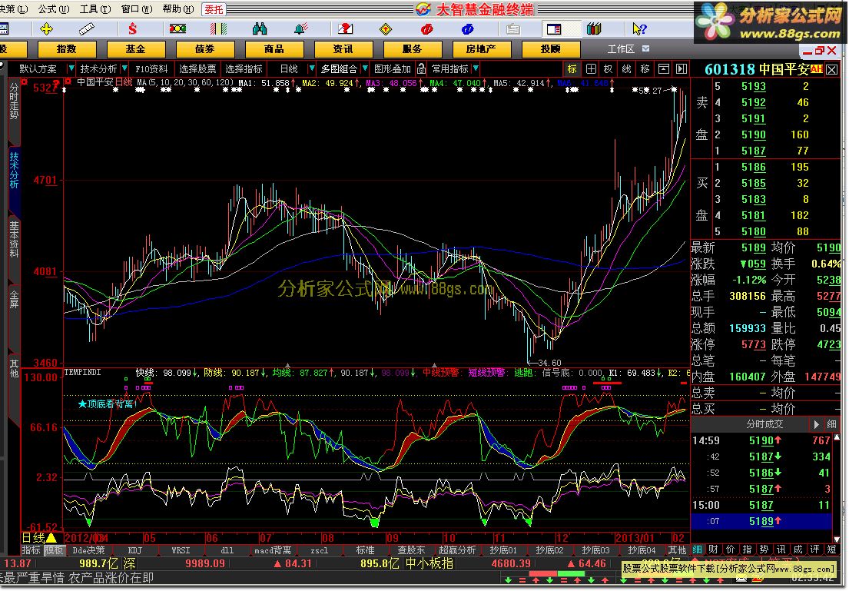
Task: Select the 抄底01 indicator tab
Action: tap(503, 549)
